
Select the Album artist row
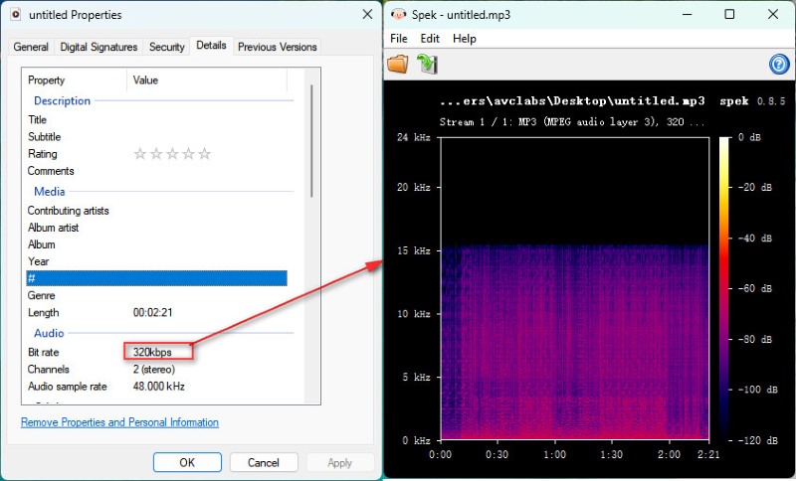click(x=156, y=228)
